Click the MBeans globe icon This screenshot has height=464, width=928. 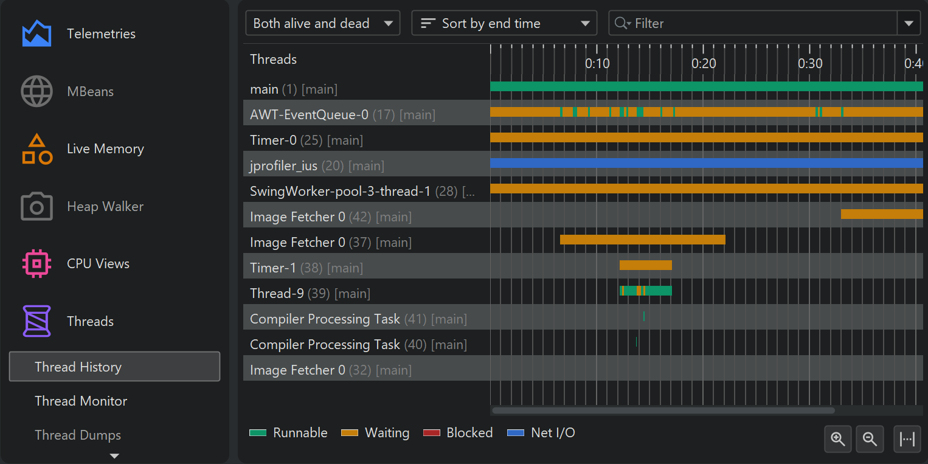tap(36, 91)
